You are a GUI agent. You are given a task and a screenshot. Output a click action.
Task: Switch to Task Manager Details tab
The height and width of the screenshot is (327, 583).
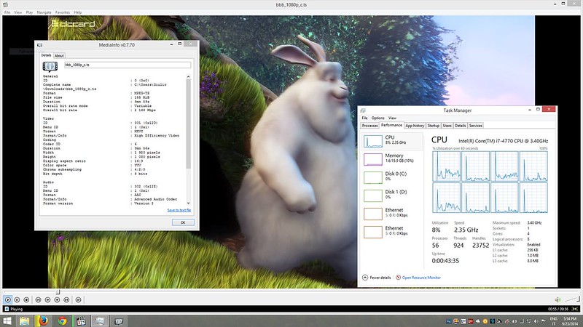pos(461,126)
